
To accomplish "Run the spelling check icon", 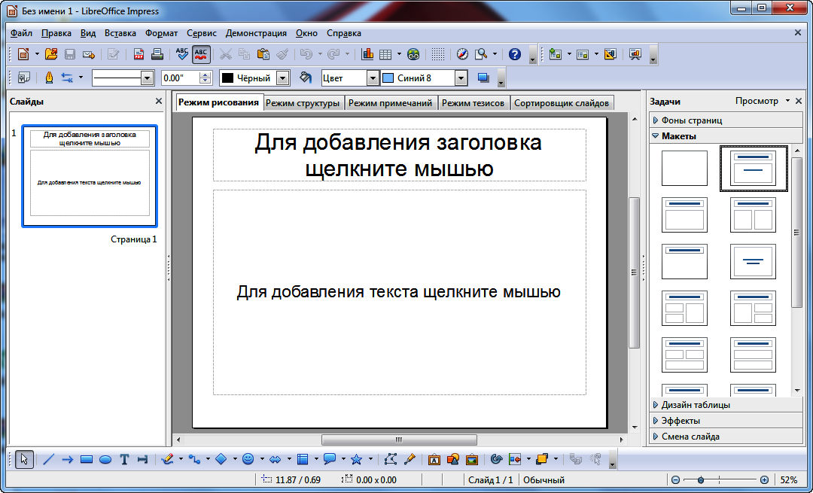I will tap(182, 54).
